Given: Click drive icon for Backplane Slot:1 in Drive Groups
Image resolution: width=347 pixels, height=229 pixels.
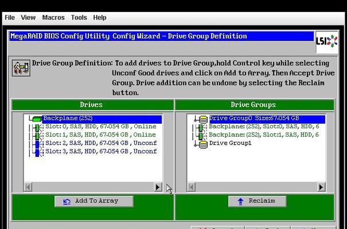Looking at the screenshot, I should 201,136.
